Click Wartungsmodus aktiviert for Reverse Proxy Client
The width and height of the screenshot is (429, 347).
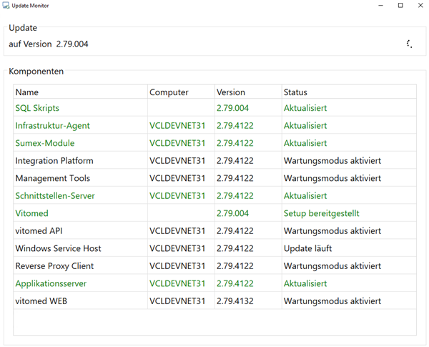[x=332, y=265]
